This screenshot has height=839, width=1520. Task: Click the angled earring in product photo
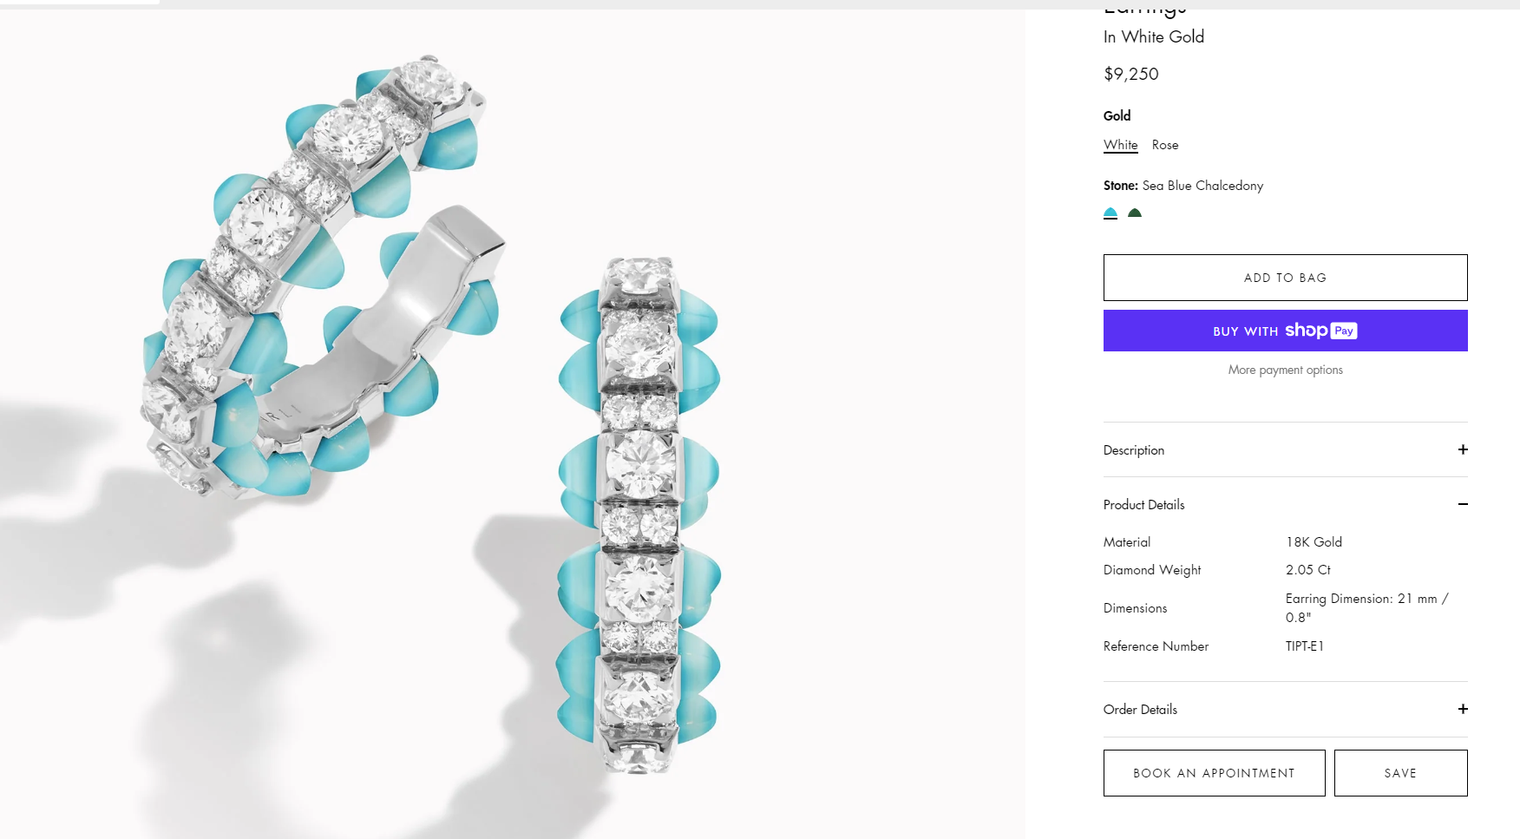point(321,278)
